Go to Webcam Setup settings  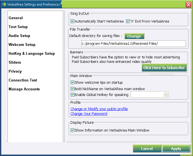tap(22, 44)
